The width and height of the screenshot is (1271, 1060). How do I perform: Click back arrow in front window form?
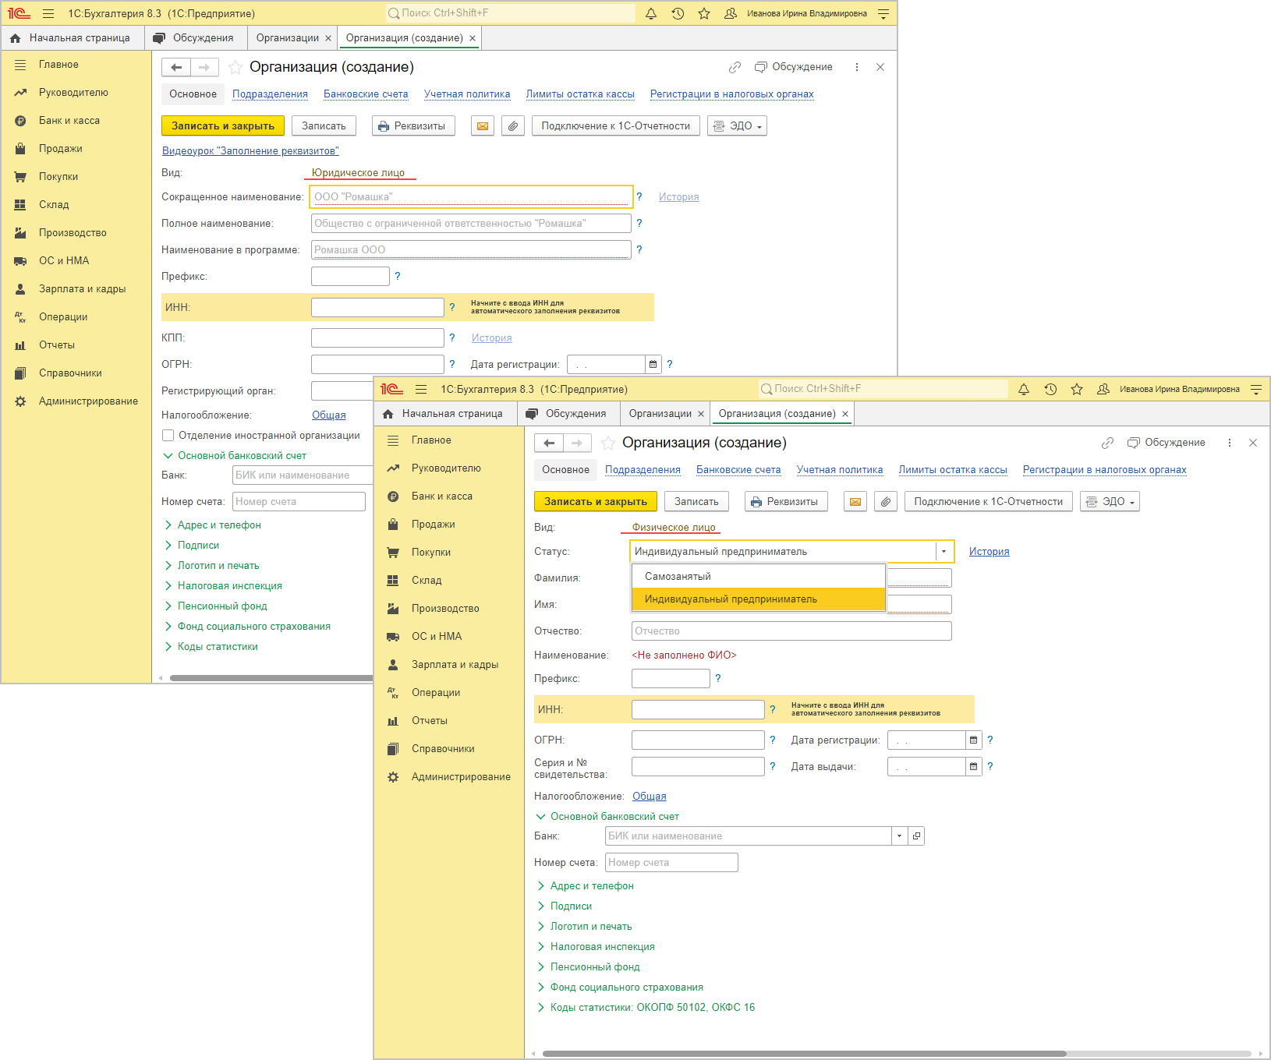[549, 443]
